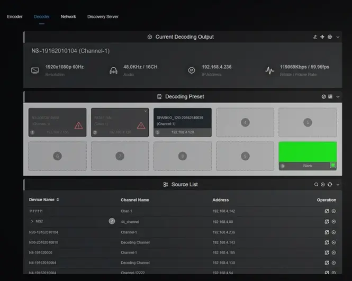Viewport: 352px width, 281px height.
Task: Select empty preset slot 8
Action: (x=183, y=156)
